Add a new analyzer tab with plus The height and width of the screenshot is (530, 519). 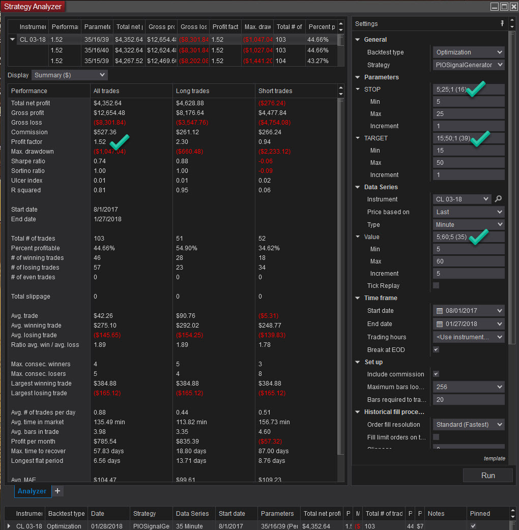point(57,491)
